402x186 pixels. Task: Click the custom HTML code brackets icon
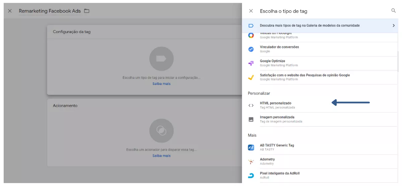251,106
